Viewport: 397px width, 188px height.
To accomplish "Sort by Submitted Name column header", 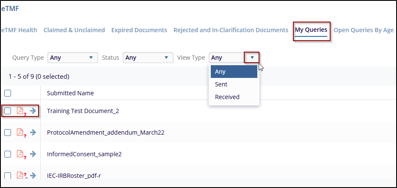I will coord(70,93).
